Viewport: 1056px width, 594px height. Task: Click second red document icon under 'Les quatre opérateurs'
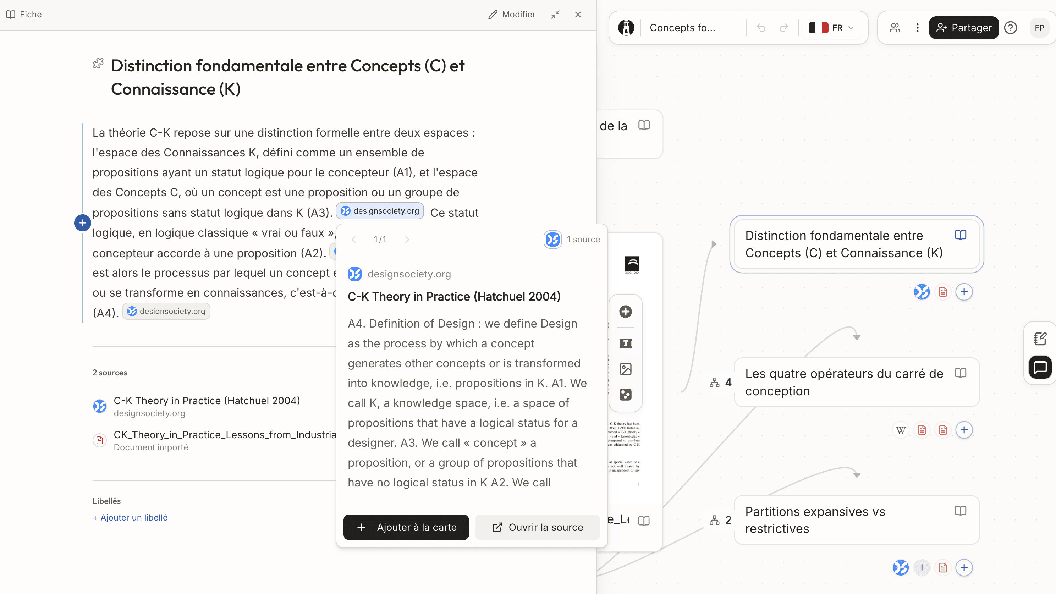[x=943, y=430]
